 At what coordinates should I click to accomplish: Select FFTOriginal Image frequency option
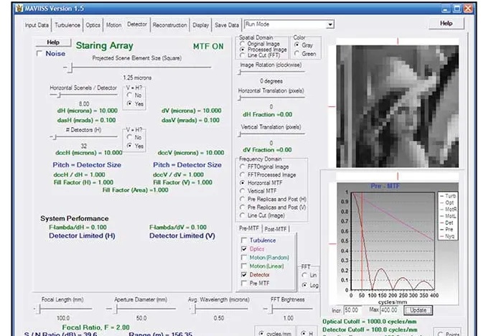tap(242, 167)
